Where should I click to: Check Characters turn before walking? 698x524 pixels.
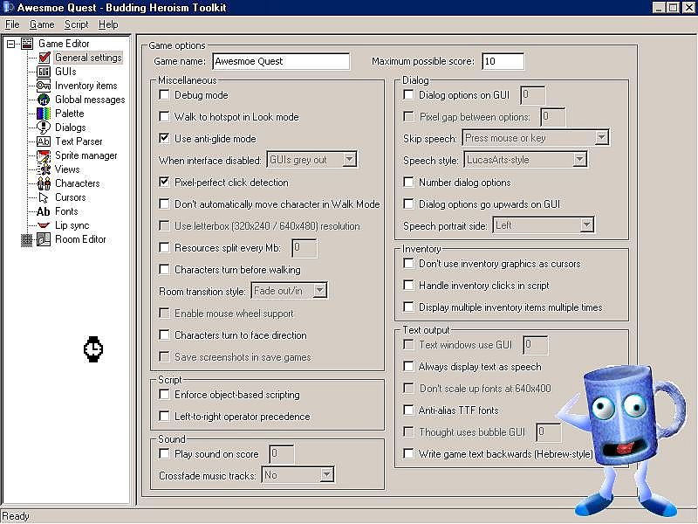tap(164, 270)
